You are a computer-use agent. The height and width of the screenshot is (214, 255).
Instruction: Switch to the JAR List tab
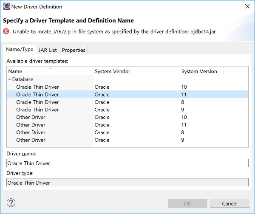tap(48, 50)
